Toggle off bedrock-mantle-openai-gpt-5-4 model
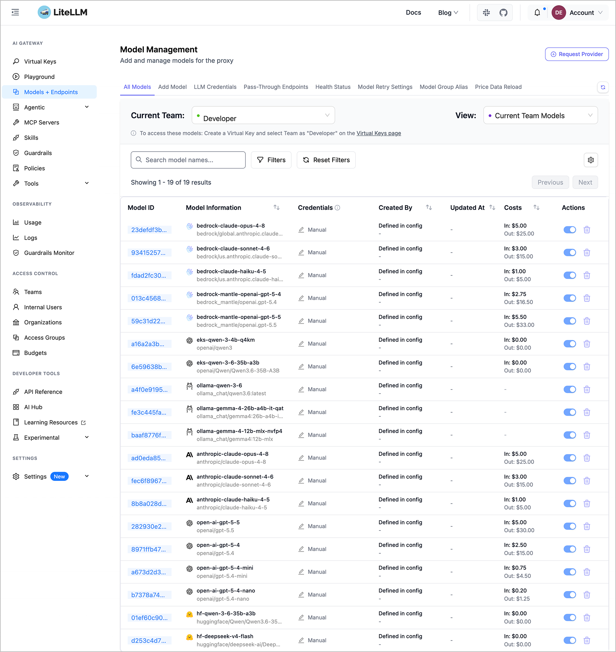Viewport: 616px width, 652px height. 570,298
